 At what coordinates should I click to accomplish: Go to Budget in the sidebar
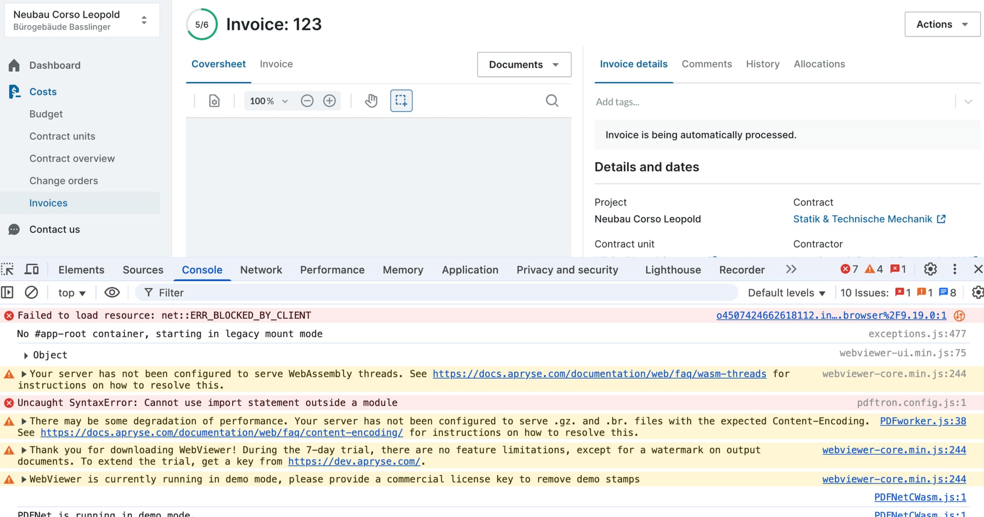coord(46,114)
